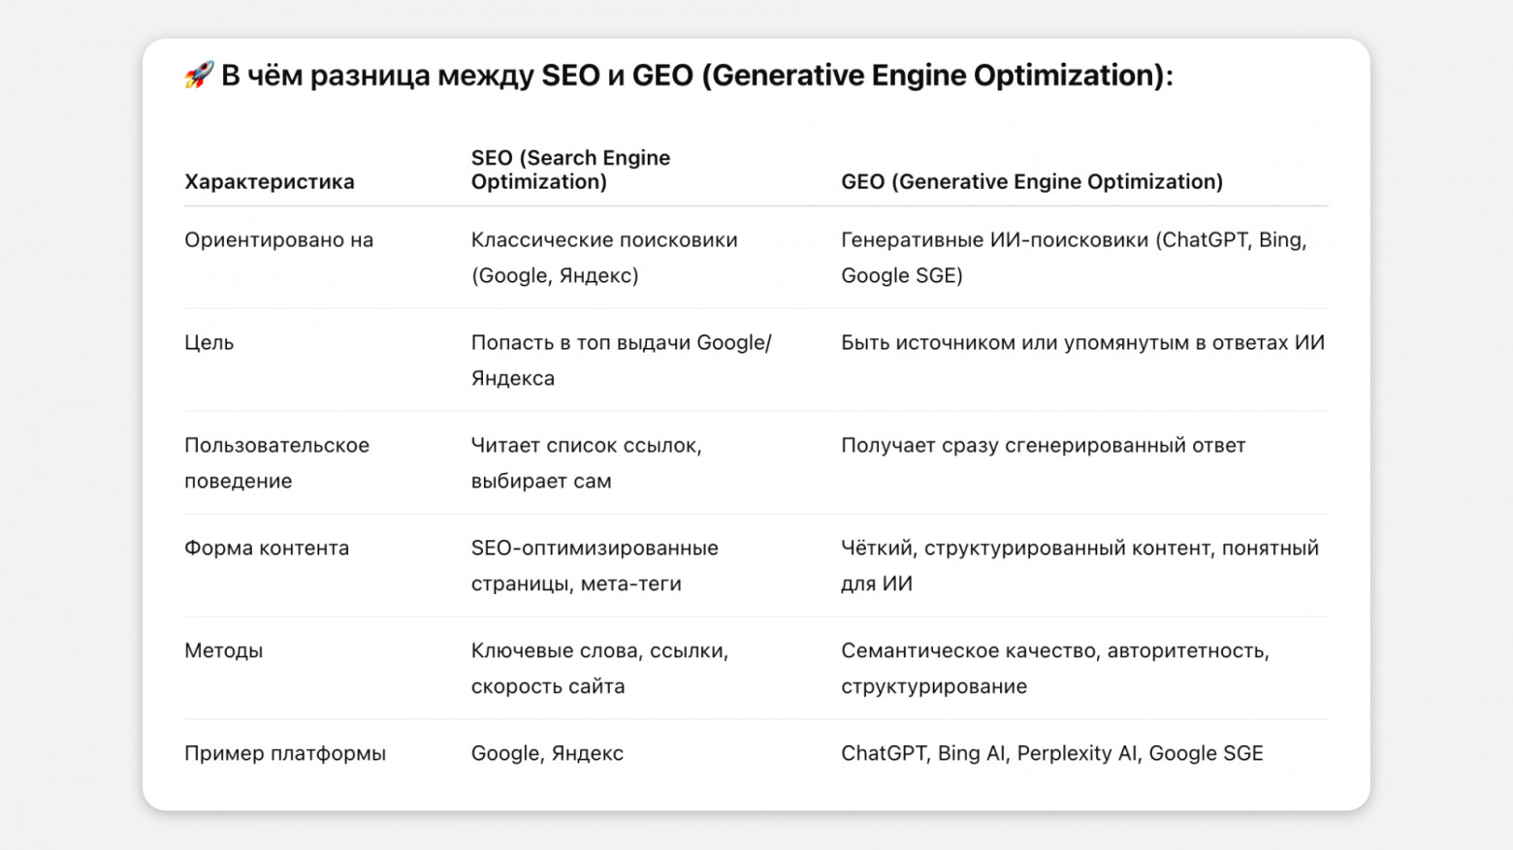Image resolution: width=1513 pixels, height=850 pixels.
Task: Click the 'Получает сразу сгенерированный ответ' cell
Action: [1043, 445]
